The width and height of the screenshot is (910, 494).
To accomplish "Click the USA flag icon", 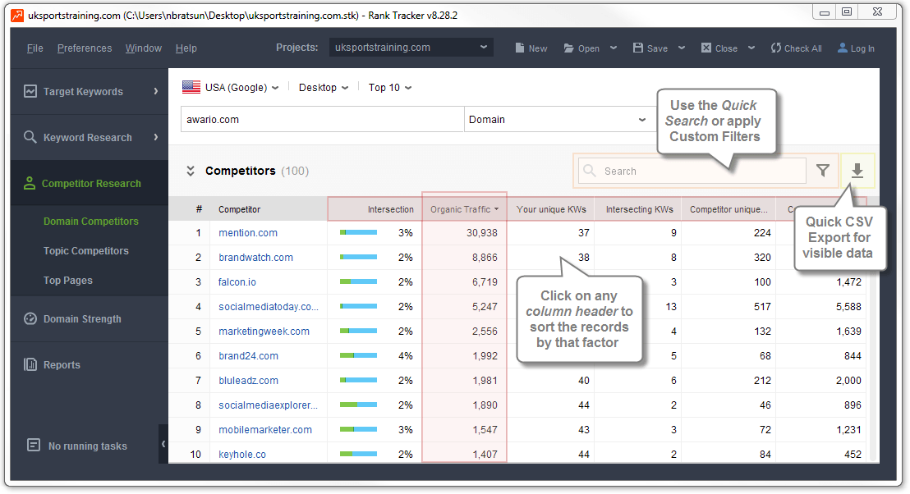I will pyautogui.click(x=191, y=87).
